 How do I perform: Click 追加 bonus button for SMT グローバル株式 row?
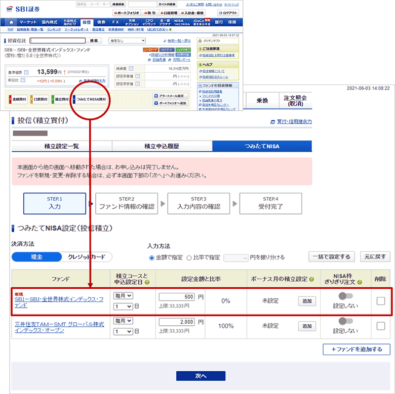[x=307, y=326]
